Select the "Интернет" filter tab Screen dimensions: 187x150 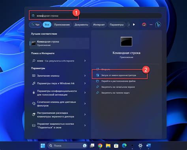click(99, 25)
